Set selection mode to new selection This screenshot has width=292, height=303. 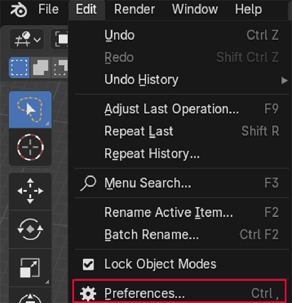click(x=19, y=68)
